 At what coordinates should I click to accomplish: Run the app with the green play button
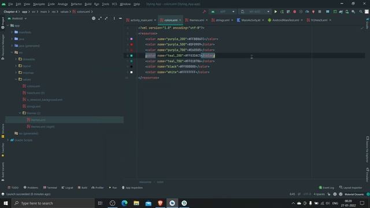[275, 12]
